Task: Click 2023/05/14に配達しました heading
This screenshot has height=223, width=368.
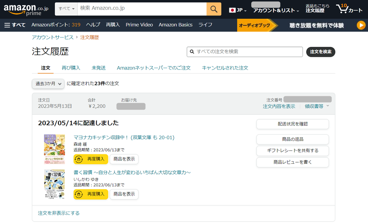Action: point(79,123)
